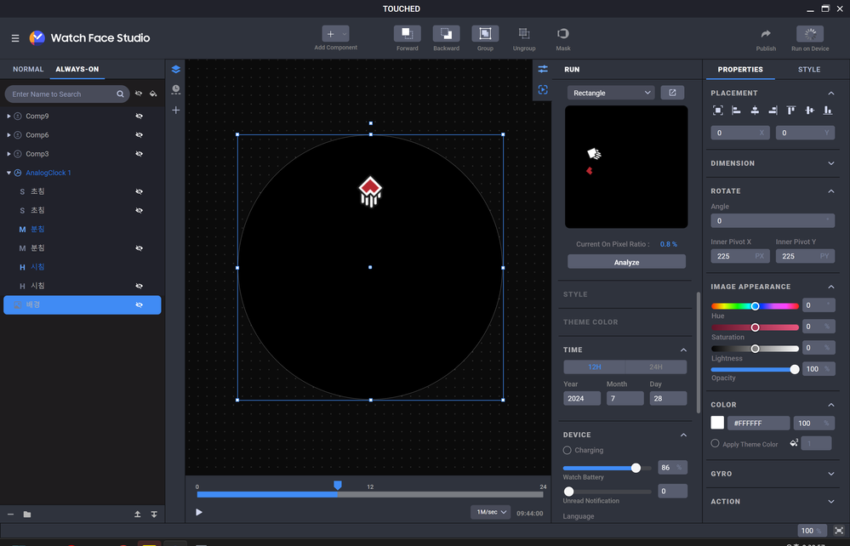The height and width of the screenshot is (546, 850).
Task: Click the white color swatch
Action: [717, 423]
